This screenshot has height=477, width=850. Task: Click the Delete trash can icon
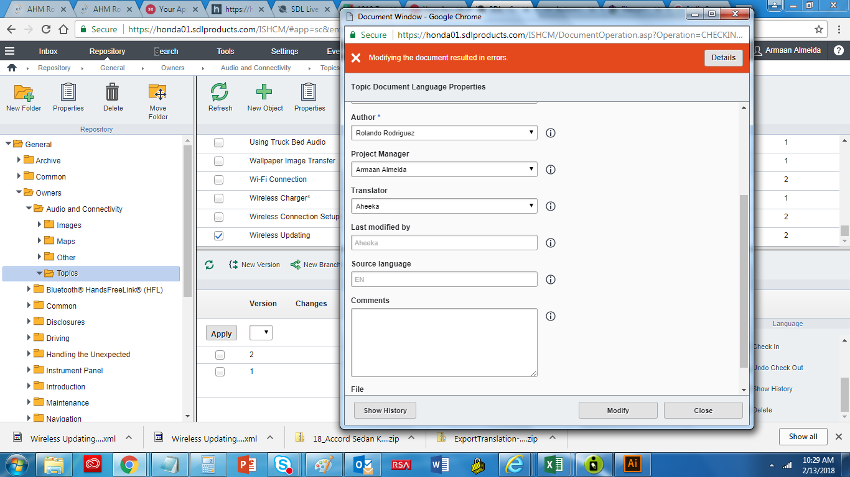click(113, 93)
